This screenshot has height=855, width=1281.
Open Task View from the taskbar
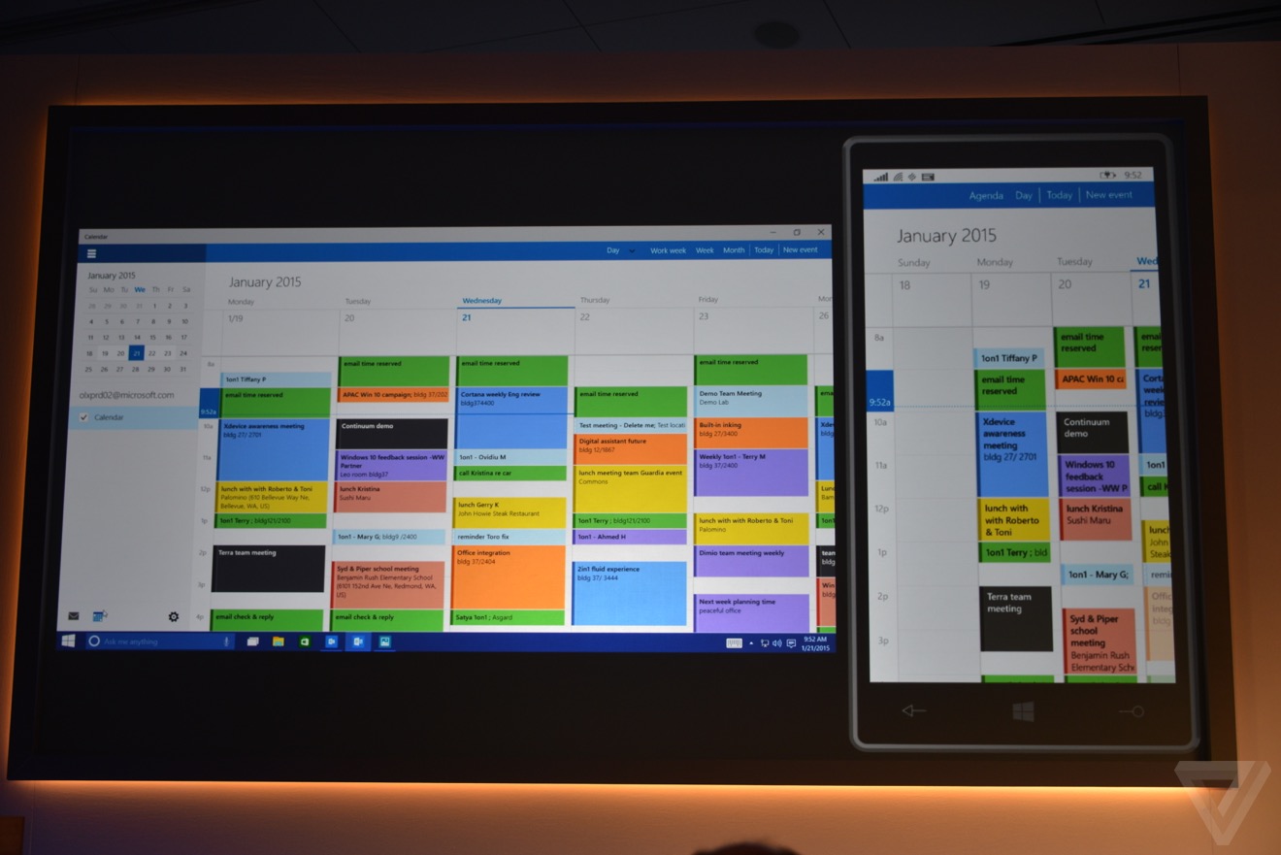[x=252, y=641]
